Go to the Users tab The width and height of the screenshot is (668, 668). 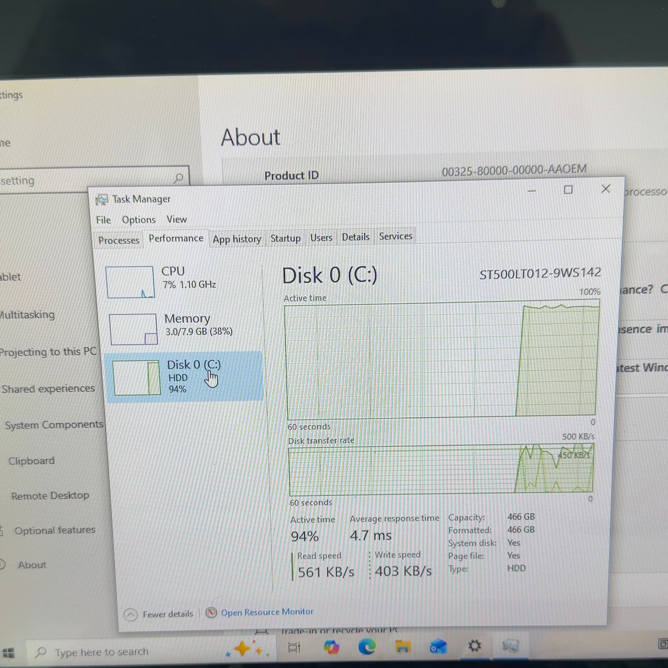[321, 238]
